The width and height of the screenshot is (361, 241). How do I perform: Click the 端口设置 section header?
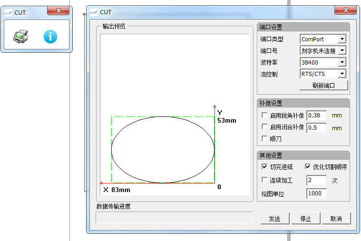pyautogui.click(x=303, y=27)
